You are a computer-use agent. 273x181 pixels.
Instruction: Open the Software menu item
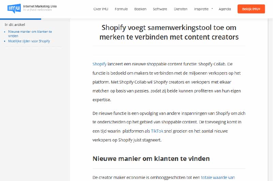[160, 9]
